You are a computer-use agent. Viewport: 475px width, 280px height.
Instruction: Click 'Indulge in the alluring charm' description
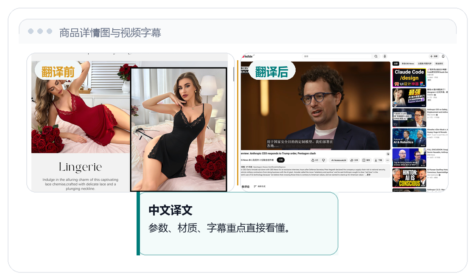tap(80, 184)
